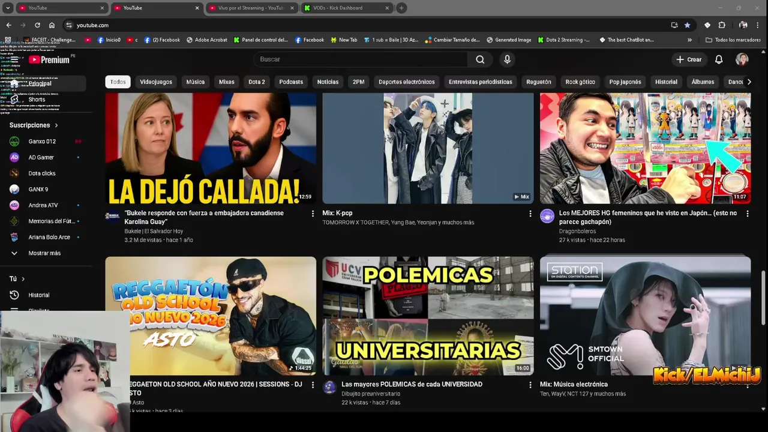
Task: Reload the page in browser
Action: (37, 25)
